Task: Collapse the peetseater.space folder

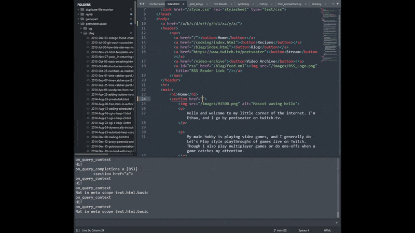Action: click(78, 24)
